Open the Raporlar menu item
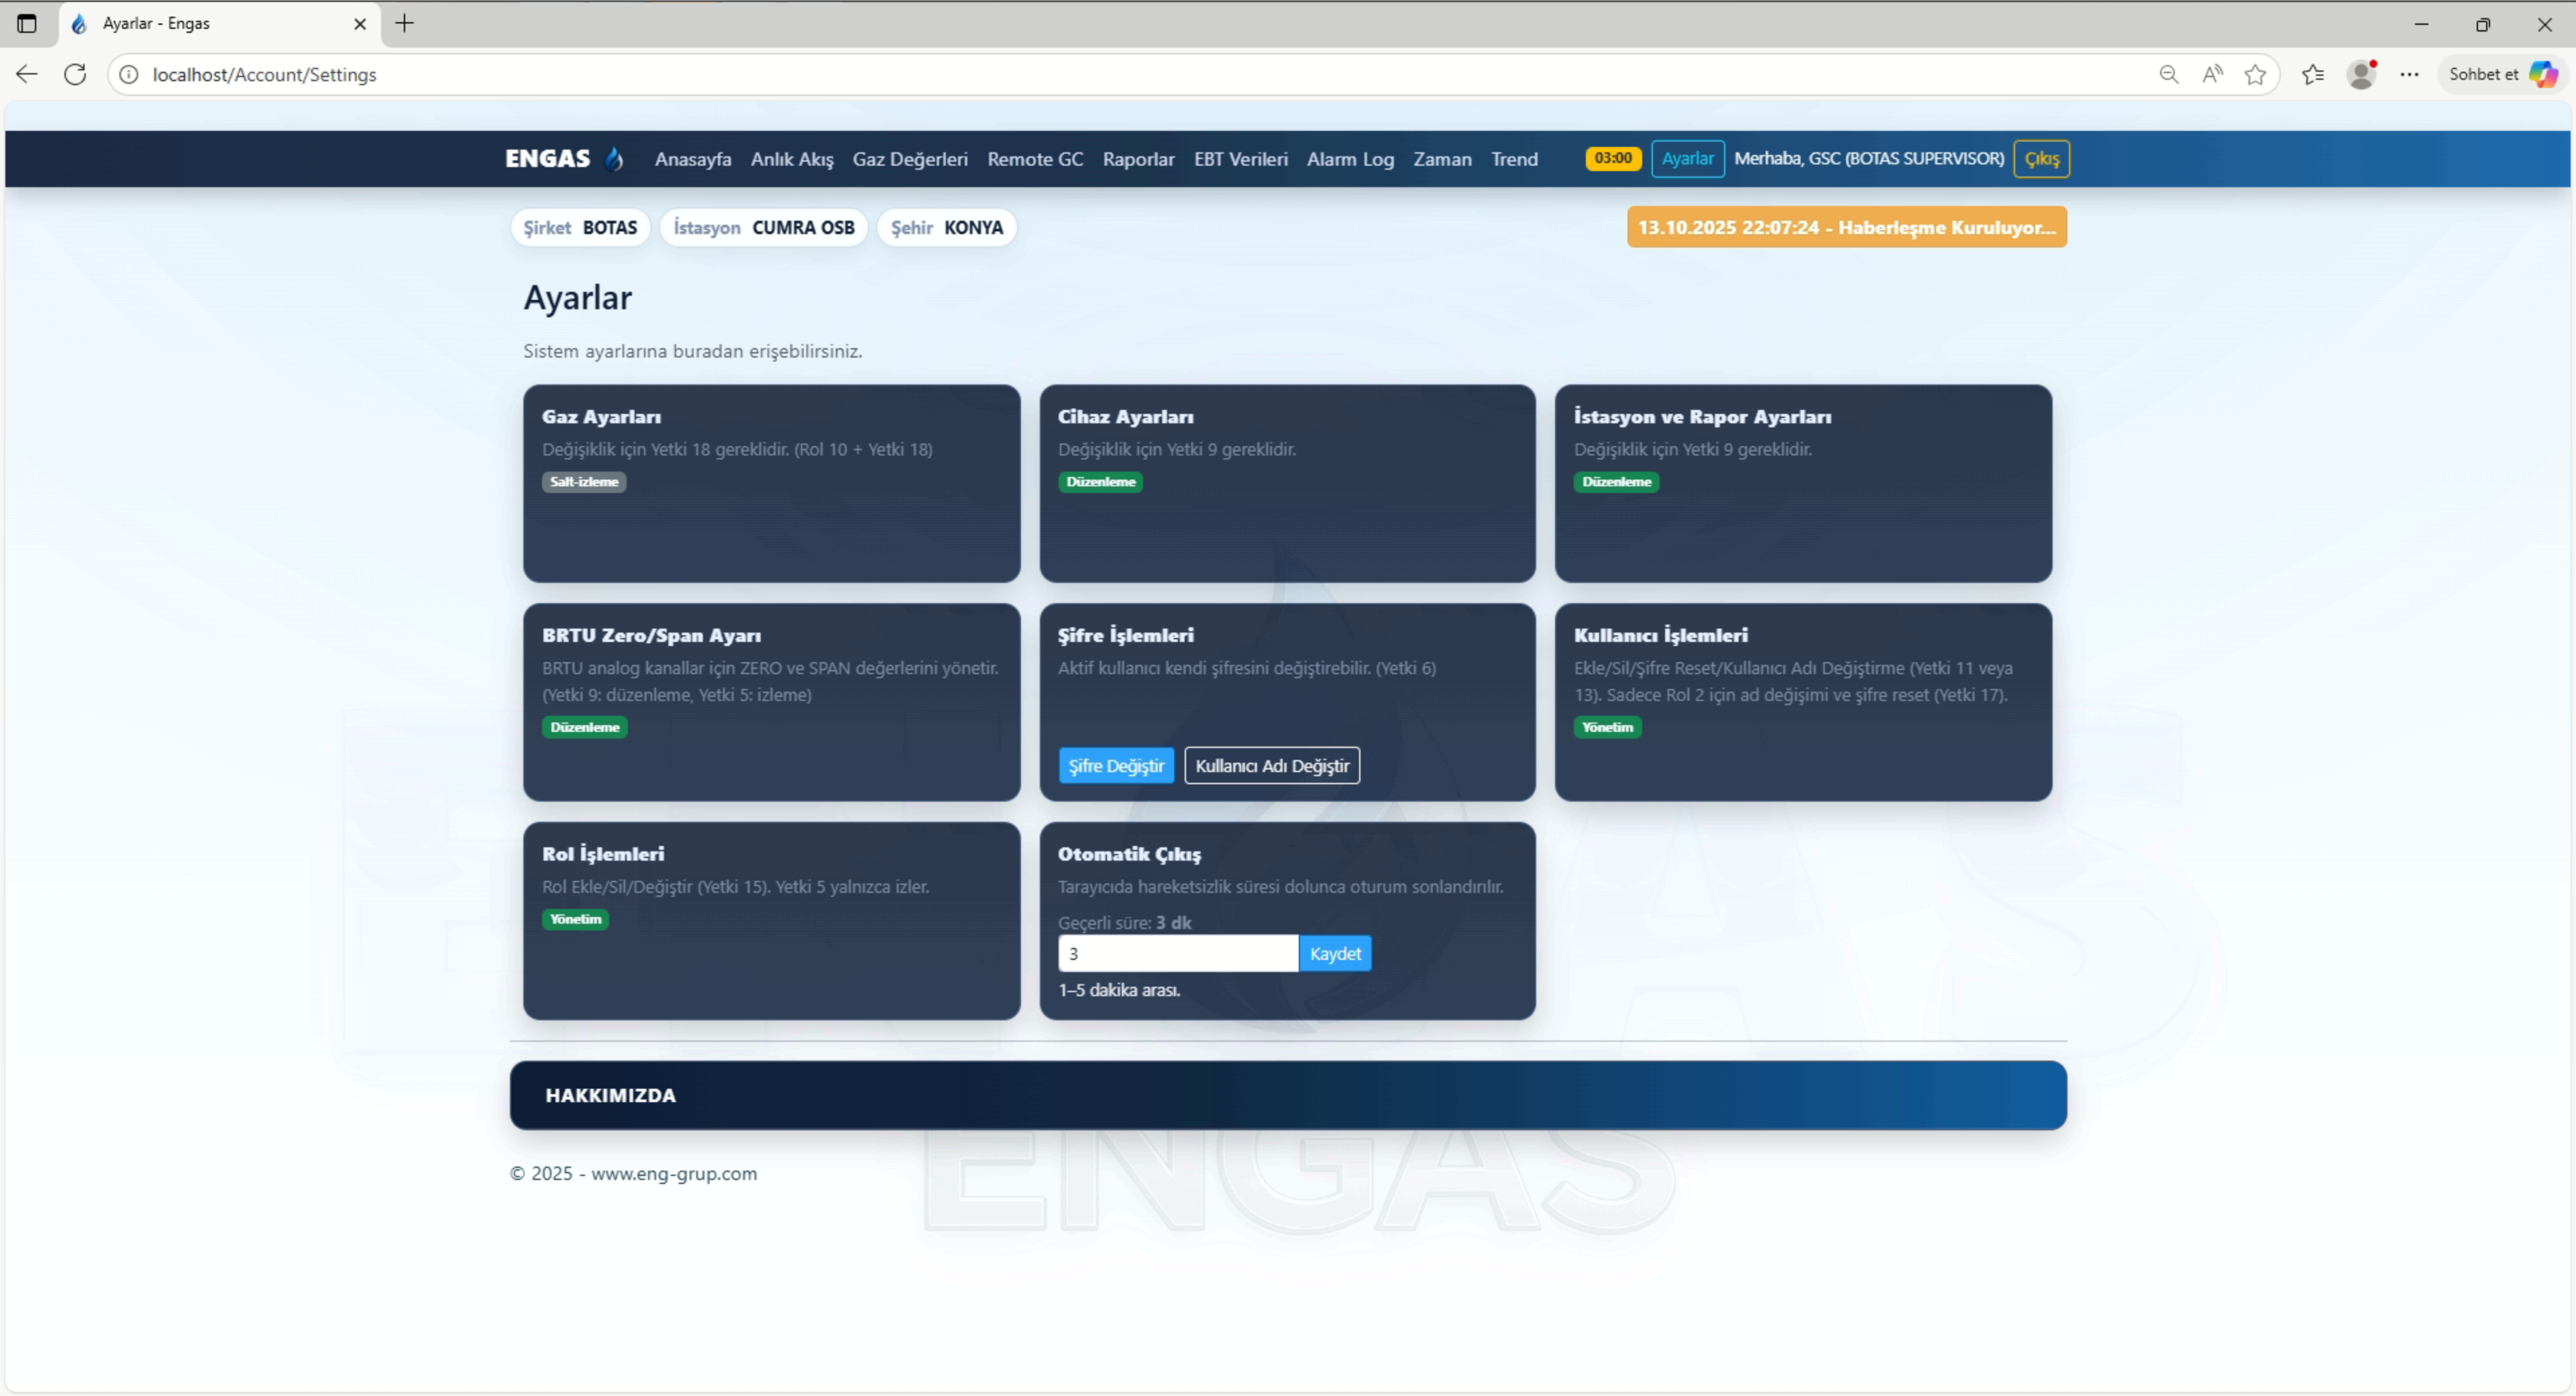This screenshot has height=1396, width=2576. pos(1138,159)
